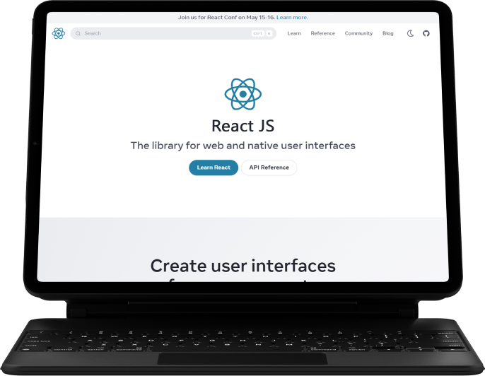Click the search magnifier icon

78,33
